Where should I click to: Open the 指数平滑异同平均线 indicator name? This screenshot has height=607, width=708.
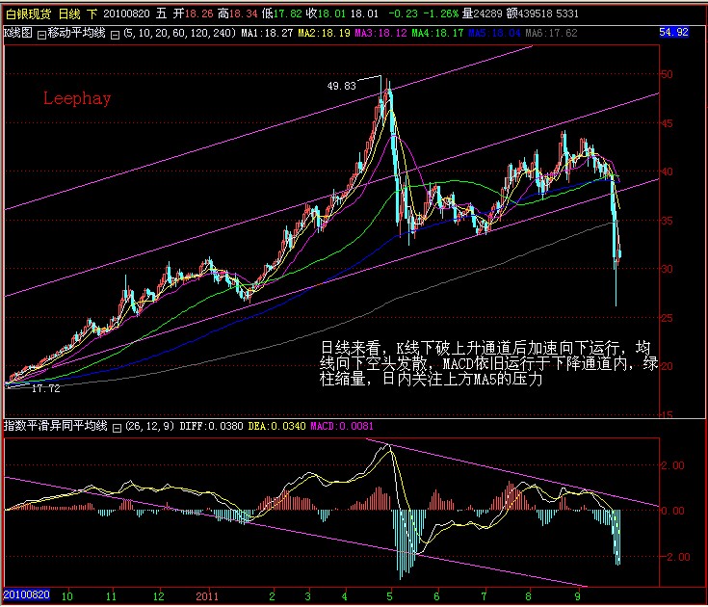(56, 426)
